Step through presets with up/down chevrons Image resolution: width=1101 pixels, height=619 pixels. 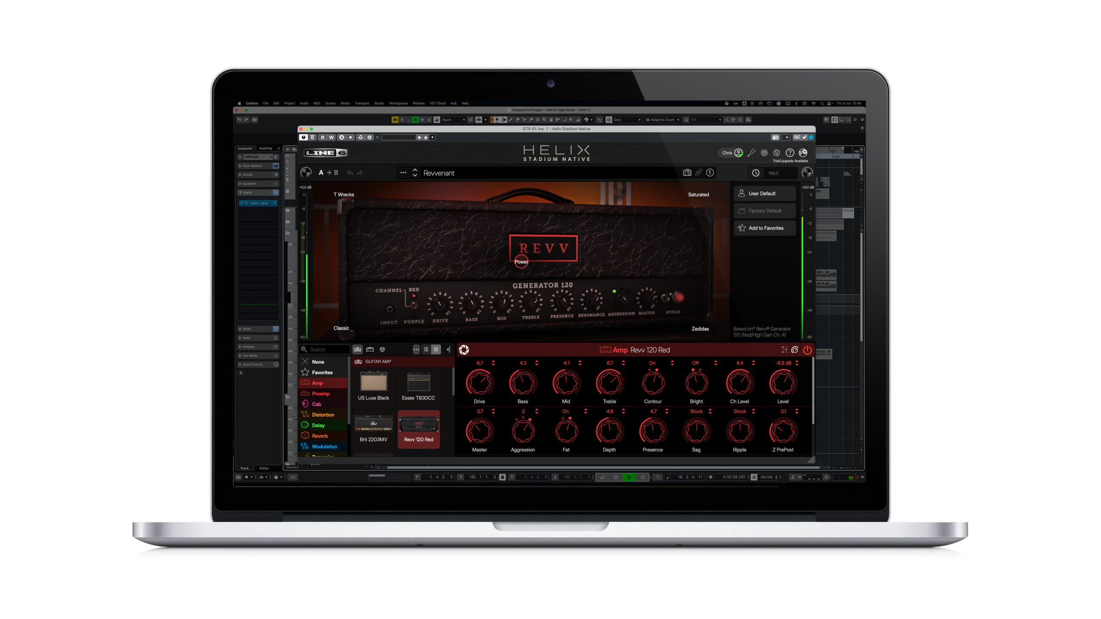pos(415,173)
